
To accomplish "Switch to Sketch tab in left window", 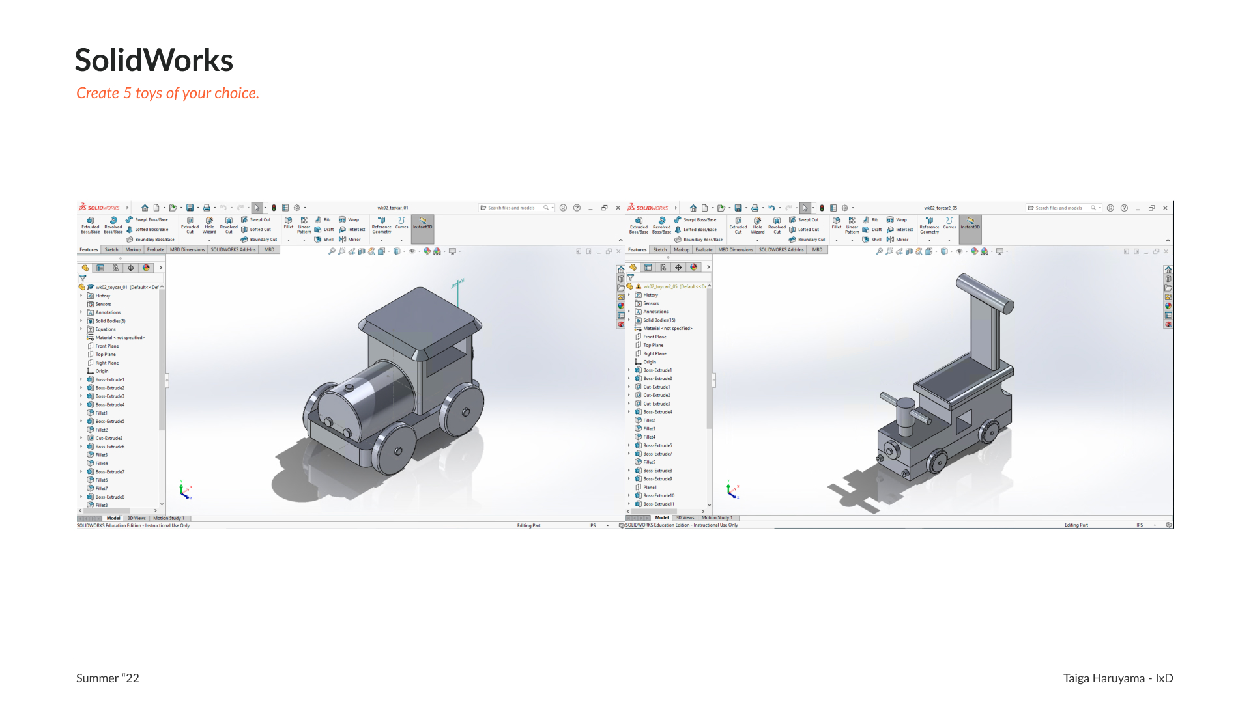I will click(111, 249).
